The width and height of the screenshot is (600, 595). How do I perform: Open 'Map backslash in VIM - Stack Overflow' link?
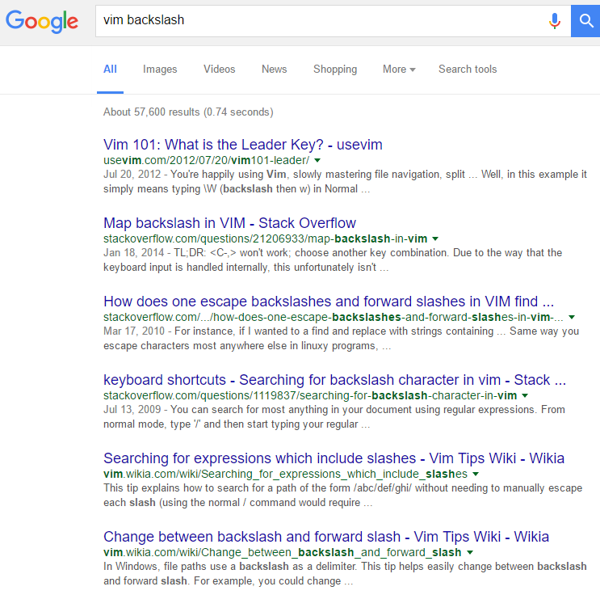tap(229, 223)
